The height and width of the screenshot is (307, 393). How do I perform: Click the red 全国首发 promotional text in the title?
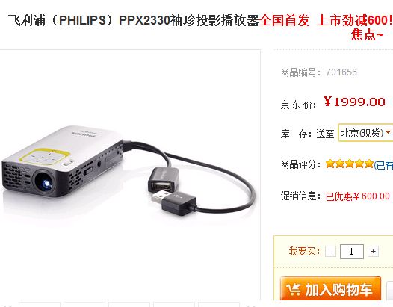284,20
